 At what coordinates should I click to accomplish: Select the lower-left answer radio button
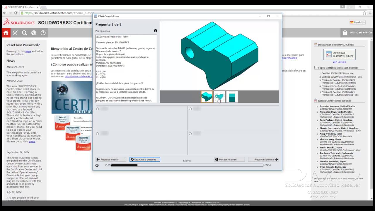(98, 134)
